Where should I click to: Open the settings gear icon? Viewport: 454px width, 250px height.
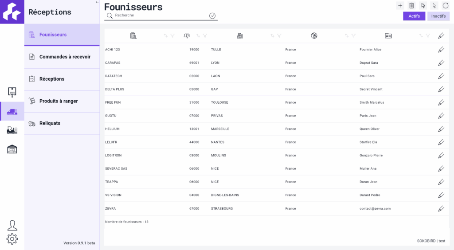(12, 239)
